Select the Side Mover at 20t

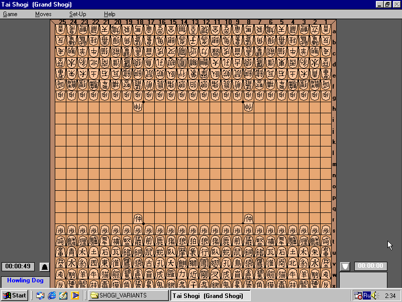click(116, 241)
